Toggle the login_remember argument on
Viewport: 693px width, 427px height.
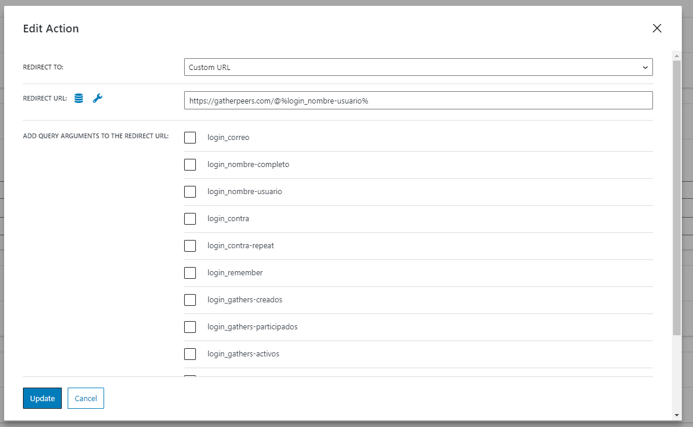point(189,272)
